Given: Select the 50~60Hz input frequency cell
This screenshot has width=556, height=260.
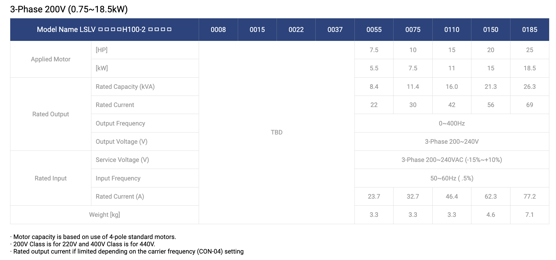Looking at the screenshot, I should [452, 178].
